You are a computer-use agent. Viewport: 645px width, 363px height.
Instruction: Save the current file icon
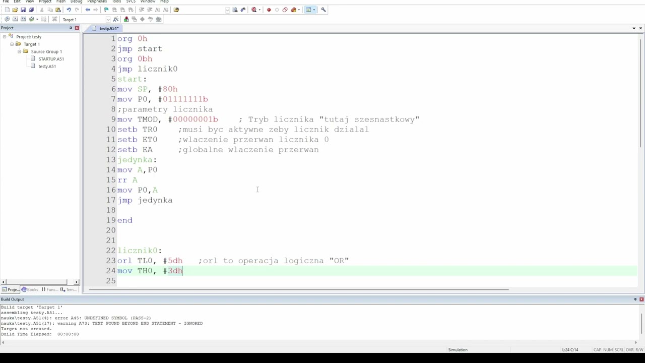click(23, 10)
